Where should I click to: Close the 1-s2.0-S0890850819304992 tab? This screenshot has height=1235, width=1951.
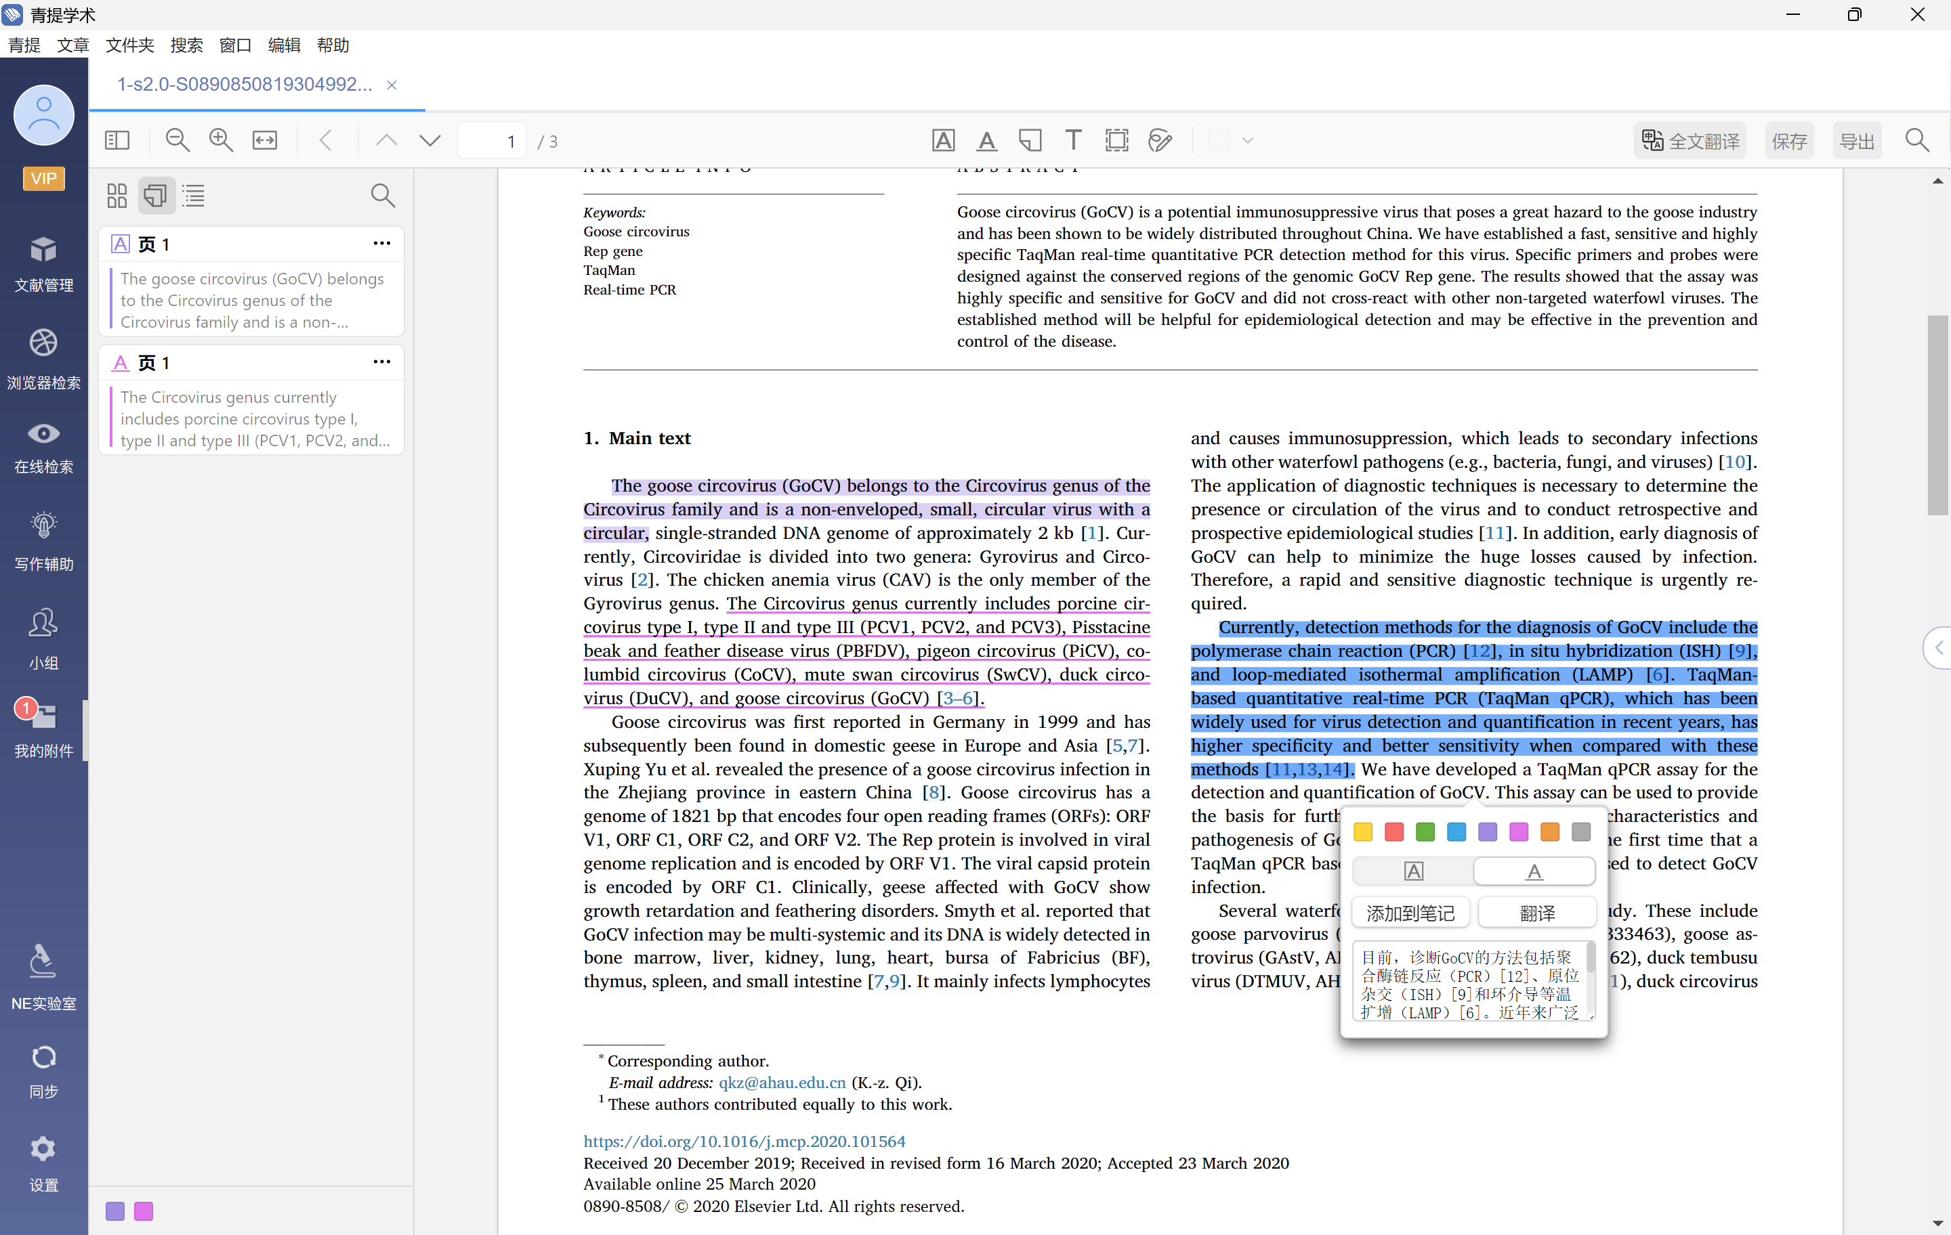coord(392,85)
